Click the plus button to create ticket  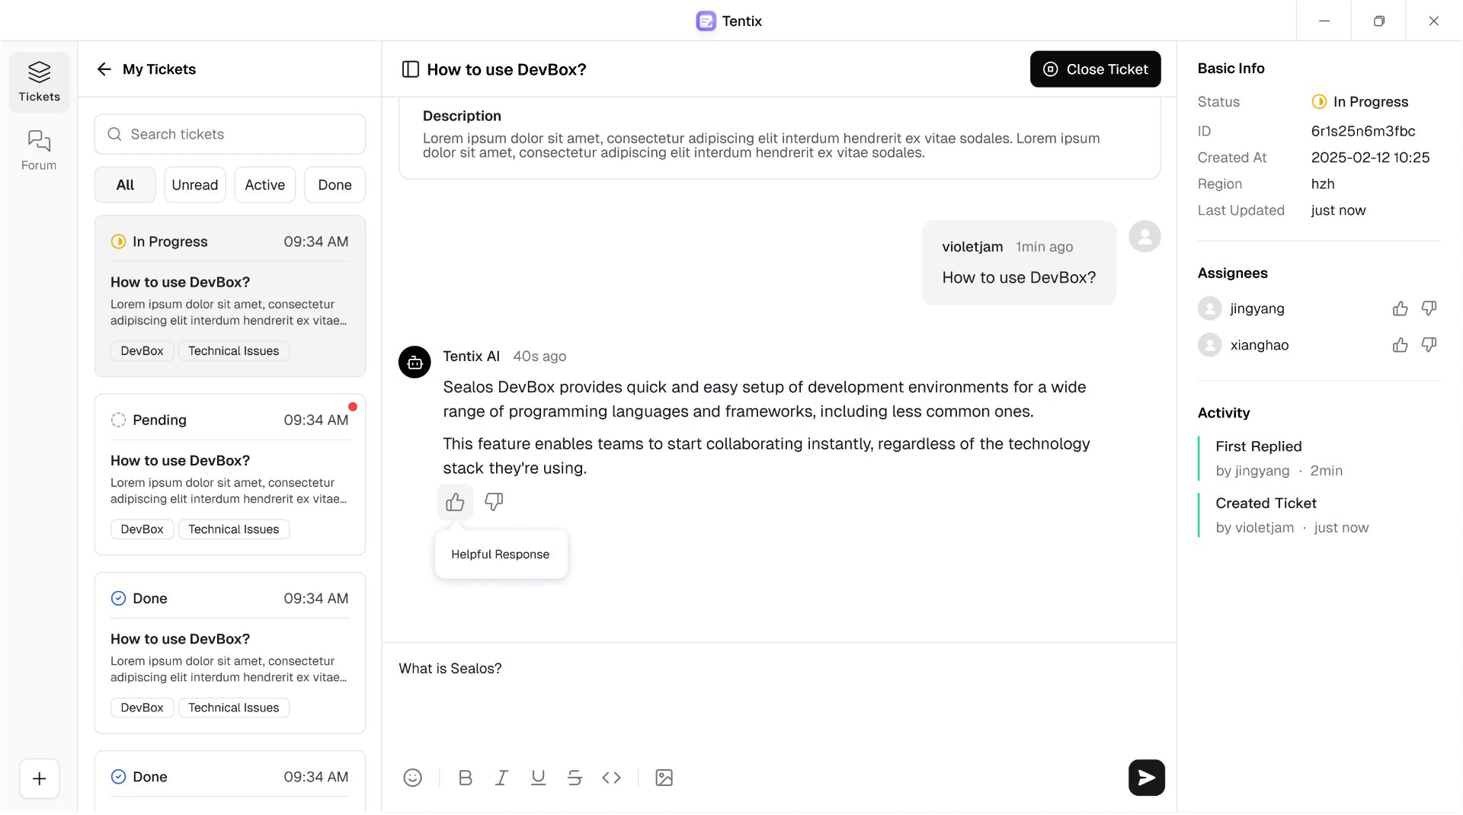(40, 778)
